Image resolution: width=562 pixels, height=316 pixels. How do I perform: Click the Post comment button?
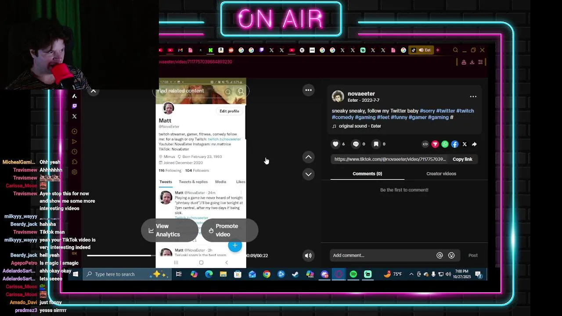point(473,255)
